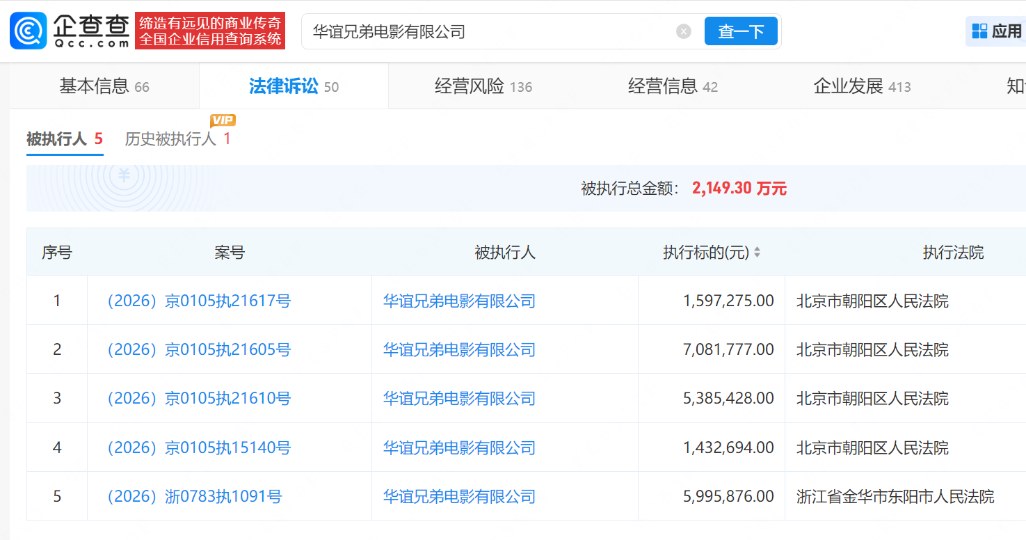Open the 经营风险 tab
Image resolution: width=1026 pixels, height=540 pixels.
[483, 86]
